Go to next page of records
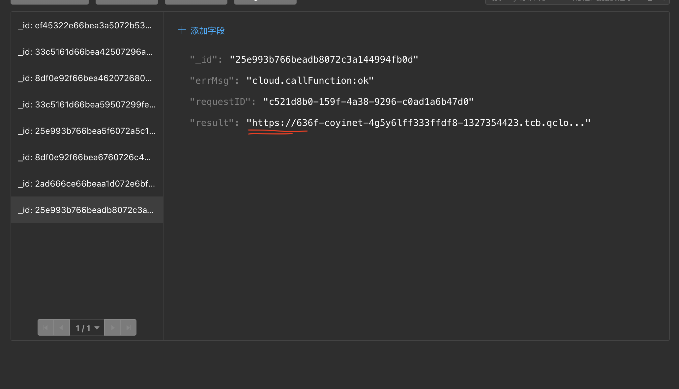 [112, 328]
